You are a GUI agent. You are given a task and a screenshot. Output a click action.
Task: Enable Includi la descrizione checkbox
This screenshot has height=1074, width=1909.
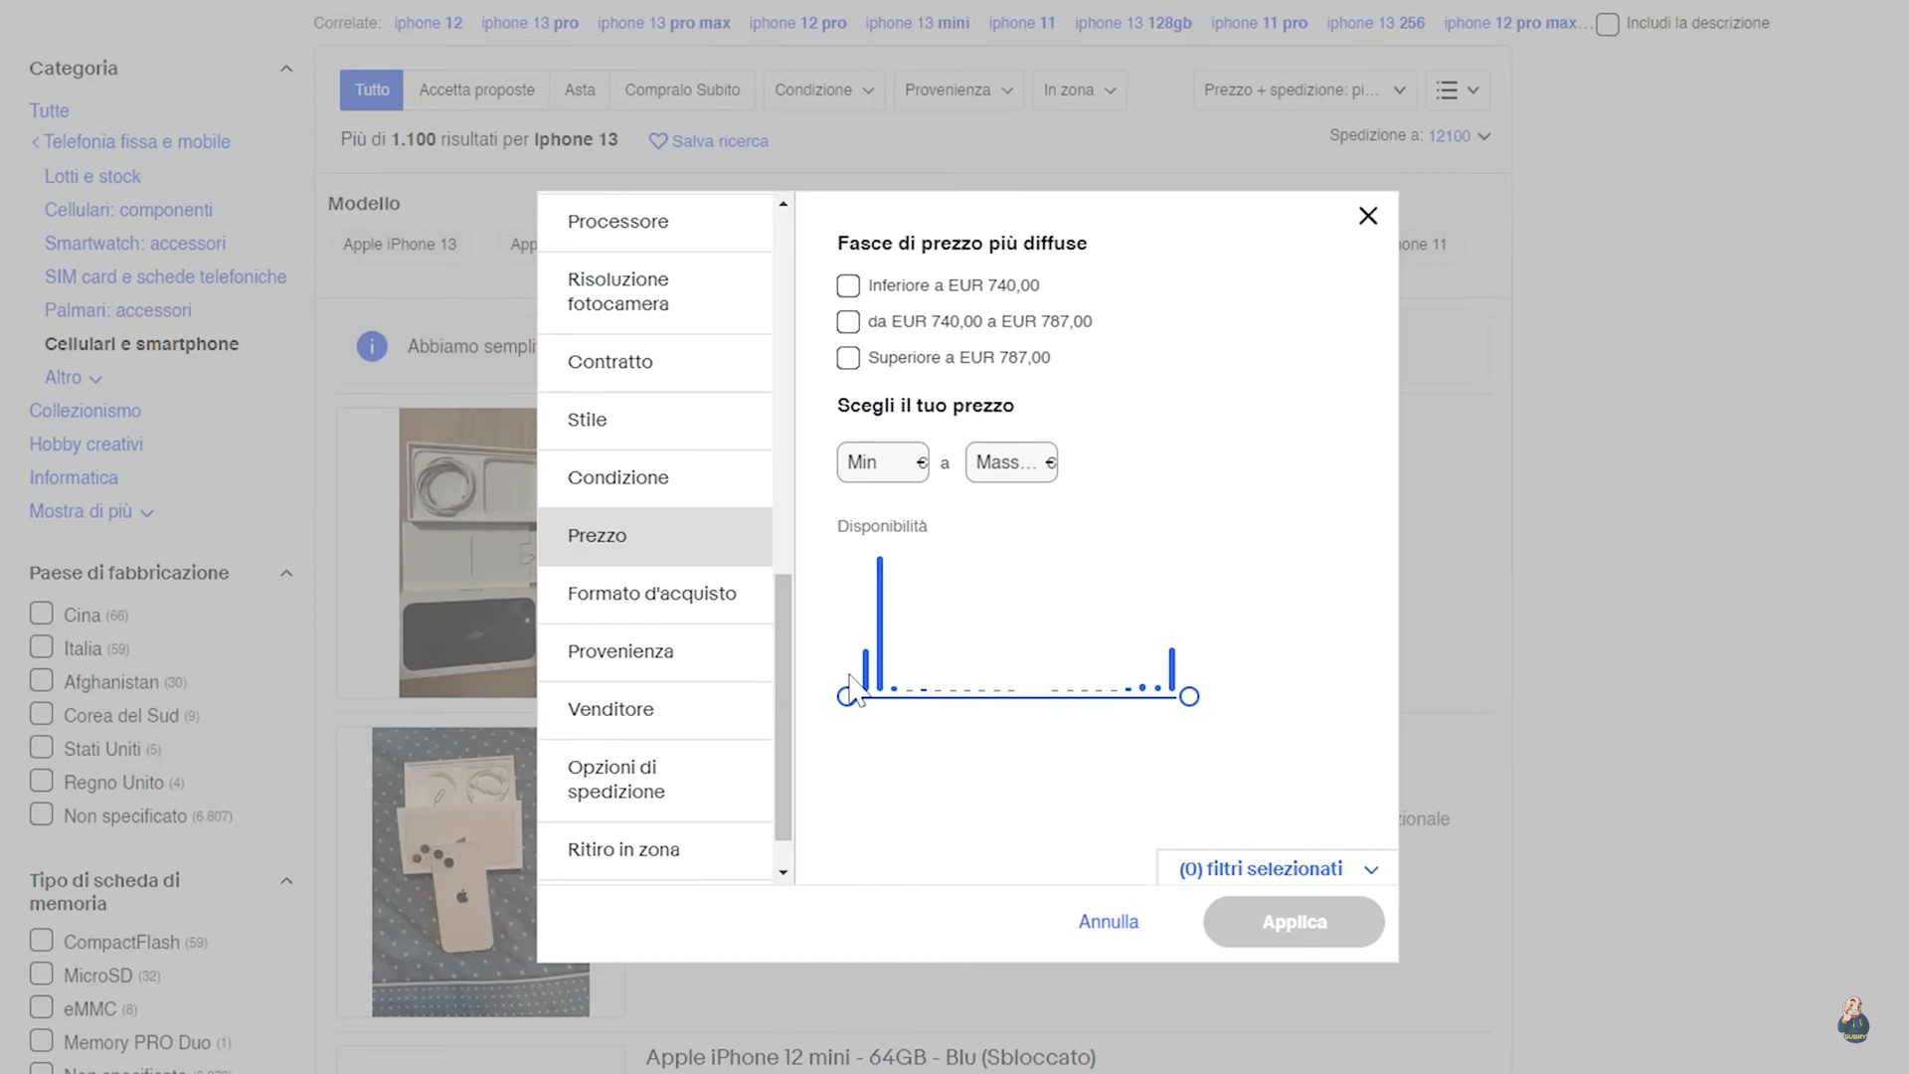point(1608,25)
